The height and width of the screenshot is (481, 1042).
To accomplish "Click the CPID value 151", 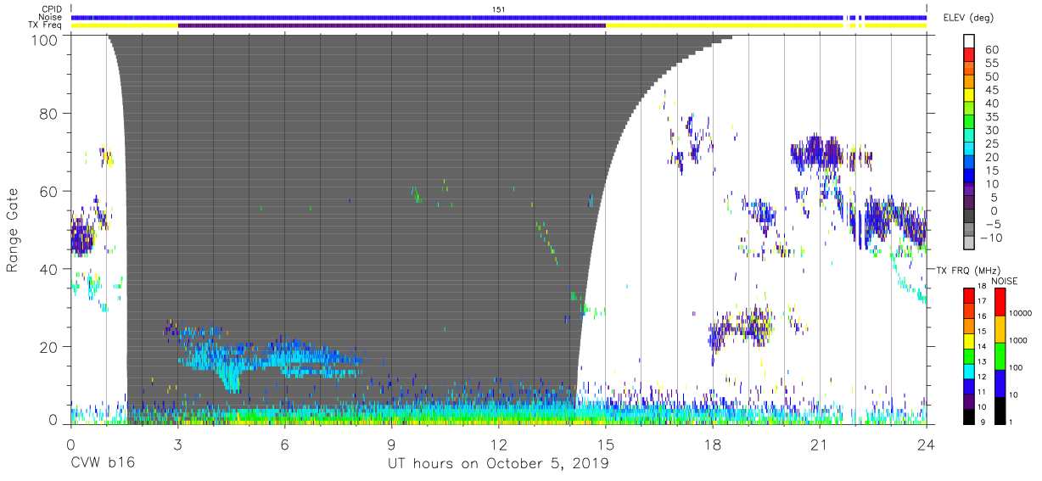I will (x=499, y=9).
